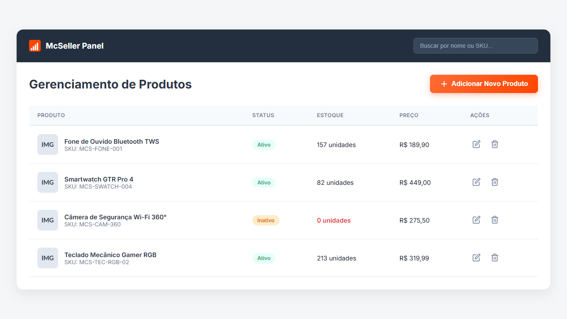This screenshot has height=319, width=567.
Task: Click the Inativo status badge
Action: coord(266,221)
